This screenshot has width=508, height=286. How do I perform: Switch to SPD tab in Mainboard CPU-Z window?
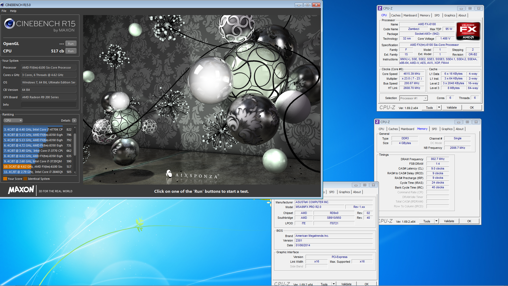coord(332,192)
